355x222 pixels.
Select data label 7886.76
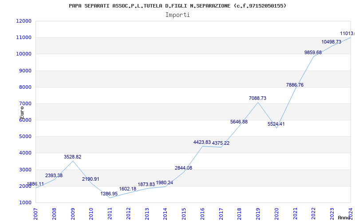click(x=295, y=85)
